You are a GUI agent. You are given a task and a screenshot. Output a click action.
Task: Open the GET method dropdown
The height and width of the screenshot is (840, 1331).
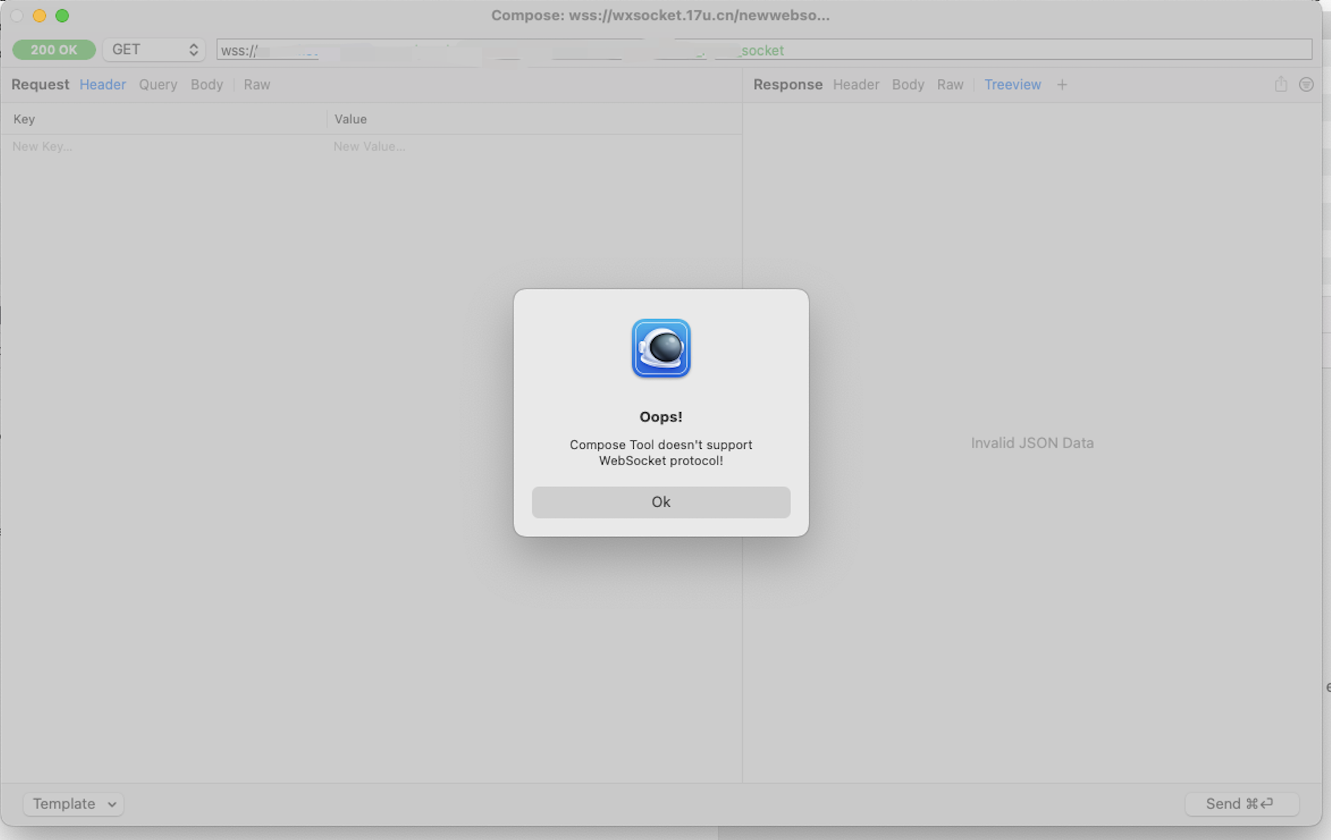coord(154,49)
